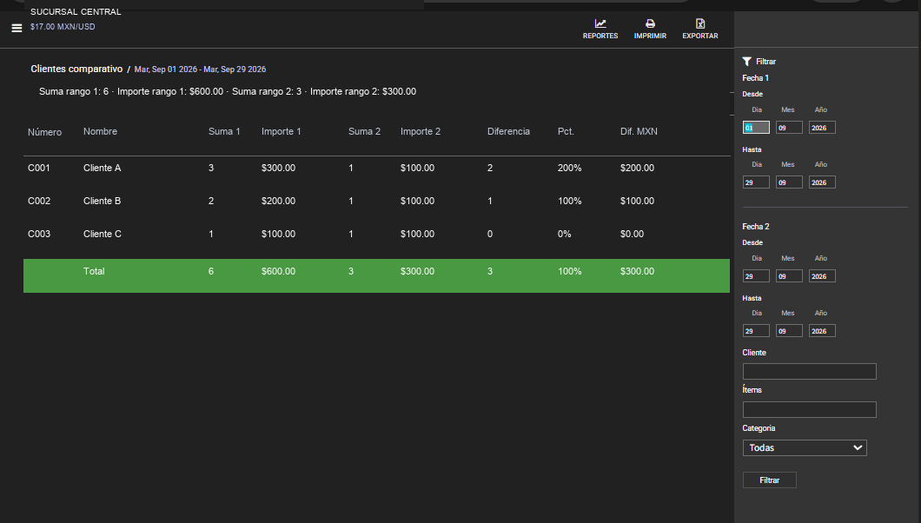This screenshot has height=523, width=921.
Task: Select the Cliente B name cell
Action: [x=103, y=201]
